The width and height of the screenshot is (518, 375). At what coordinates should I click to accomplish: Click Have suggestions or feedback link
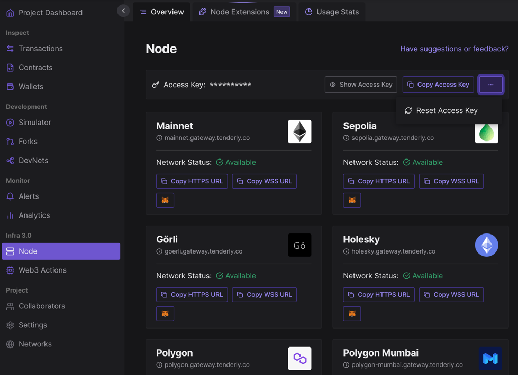pos(454,49)
